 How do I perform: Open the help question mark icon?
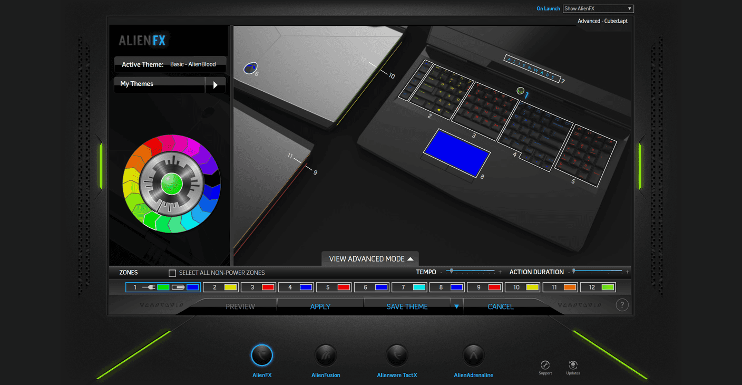tap(622, 305)
